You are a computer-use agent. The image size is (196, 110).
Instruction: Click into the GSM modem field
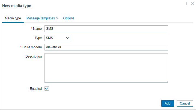(x=106, y=47)
